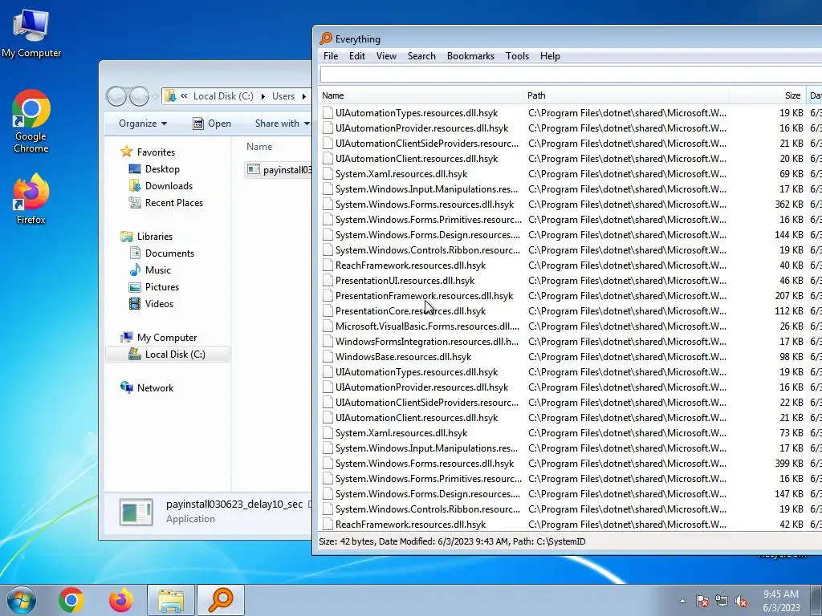The width and height of the screenshot is (822, 616).
Task: Open Edit menu in Everything
Action: tap(357, 56)
